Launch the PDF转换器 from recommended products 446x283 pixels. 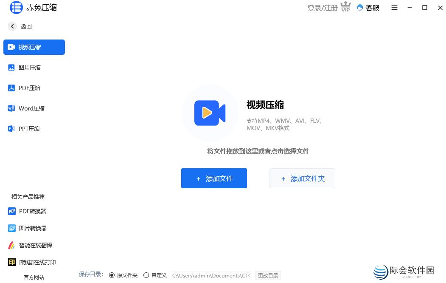pyautogui.click(x=28, y=211)
